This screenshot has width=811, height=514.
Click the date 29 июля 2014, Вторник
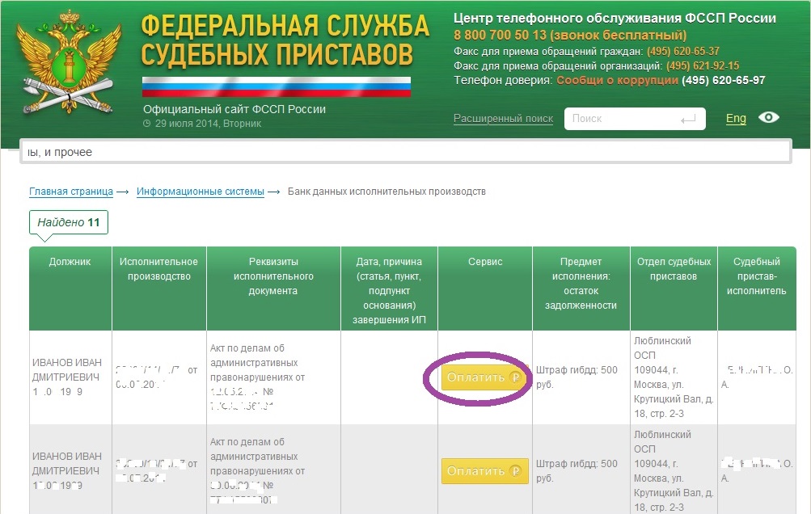pyautogui.click(x=208, y=124)
